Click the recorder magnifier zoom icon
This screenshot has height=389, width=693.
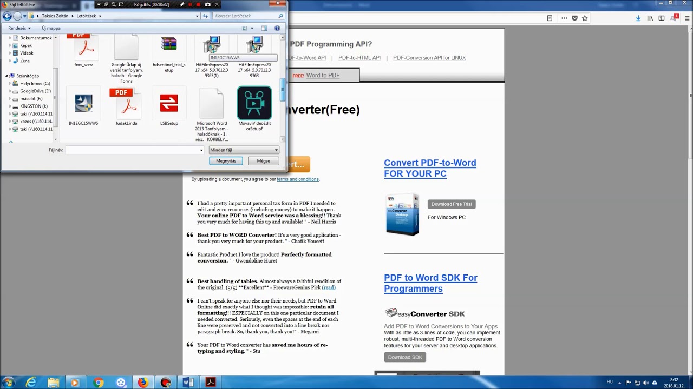click(x=114, y=4)
